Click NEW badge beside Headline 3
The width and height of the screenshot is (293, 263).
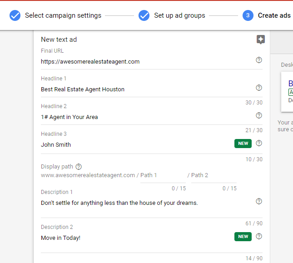(x=243, y=144)
